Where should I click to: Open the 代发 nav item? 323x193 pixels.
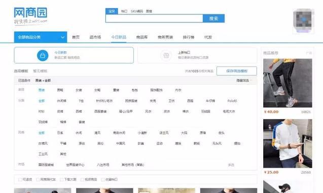[x=208, y=37]
